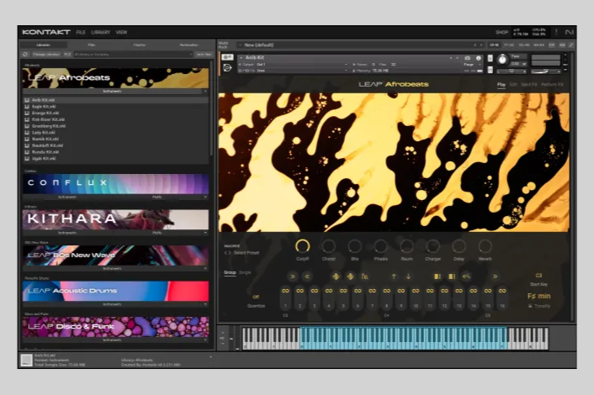Toggle the instrument solo button
The image size is (594, 395).
coord(490,58)
